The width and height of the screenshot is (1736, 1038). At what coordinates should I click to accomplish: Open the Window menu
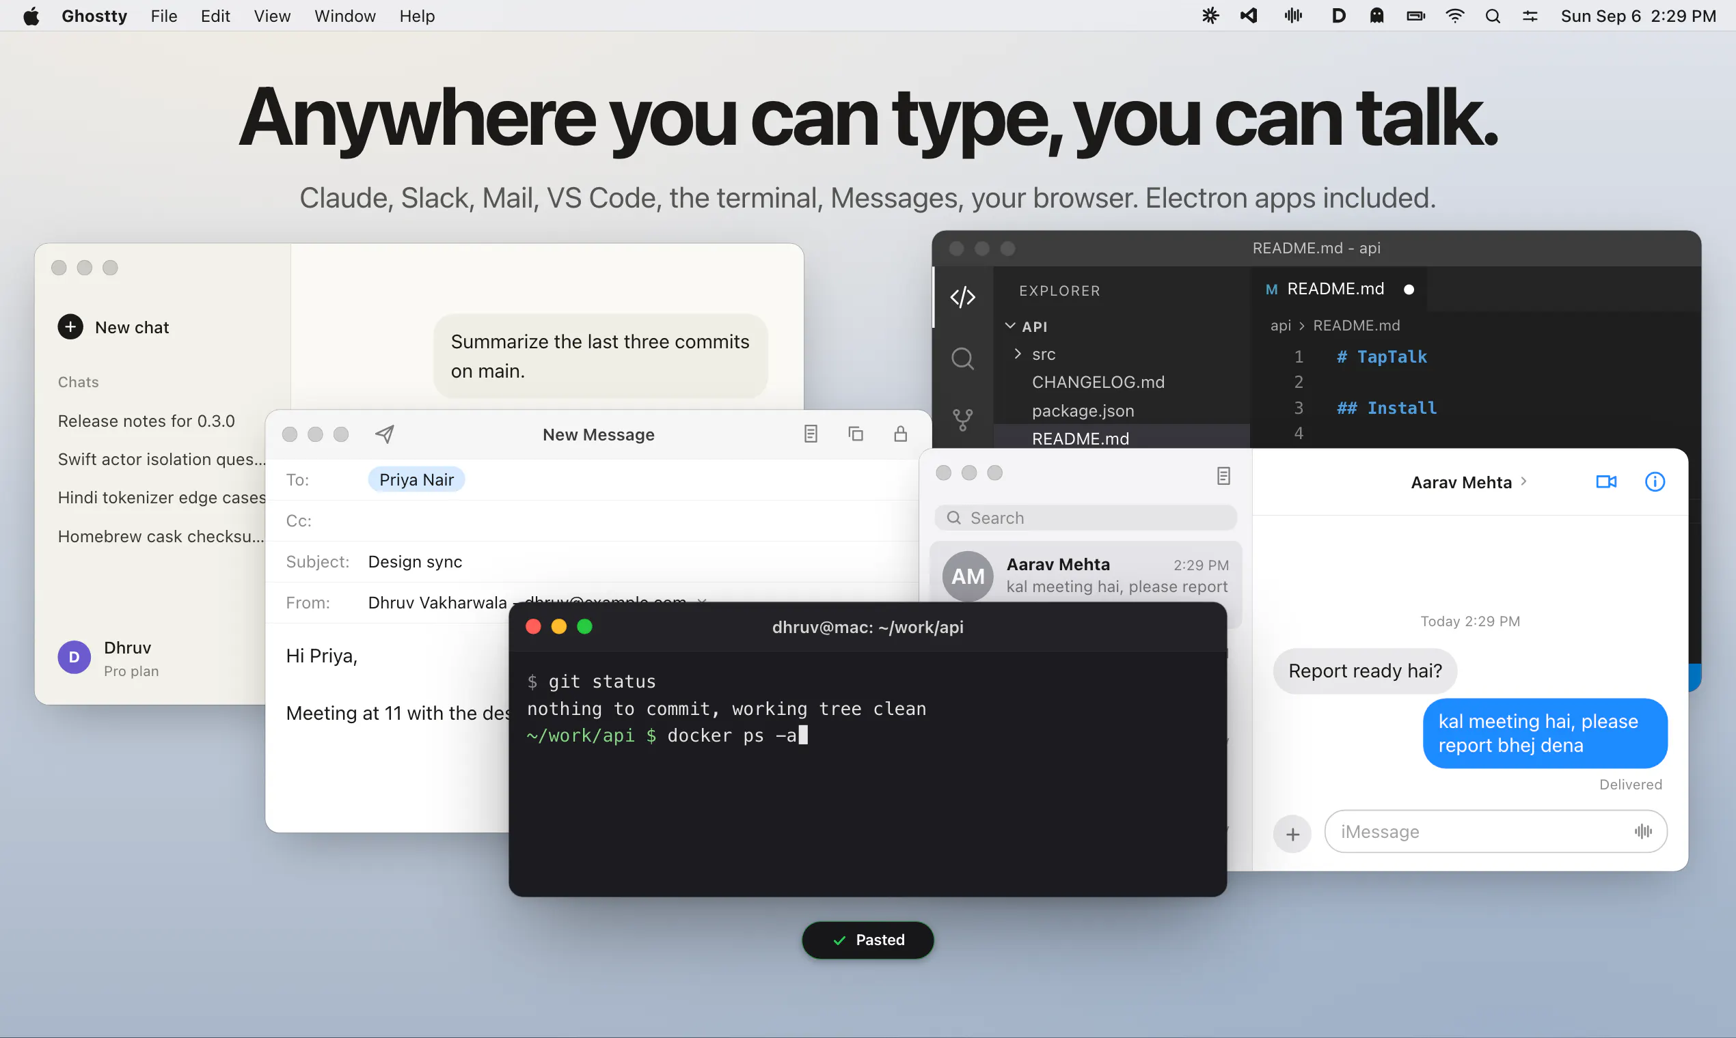344,16
